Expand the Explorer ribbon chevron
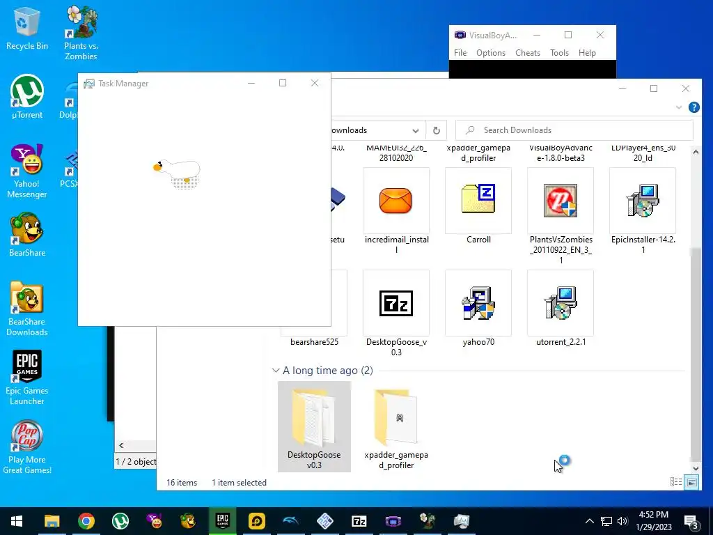 (679, 107)
